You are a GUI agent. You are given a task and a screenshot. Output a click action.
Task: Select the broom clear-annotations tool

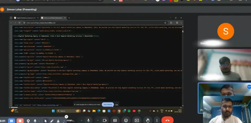(x=58, y=121)
